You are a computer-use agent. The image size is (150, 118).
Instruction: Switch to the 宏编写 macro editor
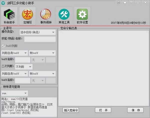[27, 16]
